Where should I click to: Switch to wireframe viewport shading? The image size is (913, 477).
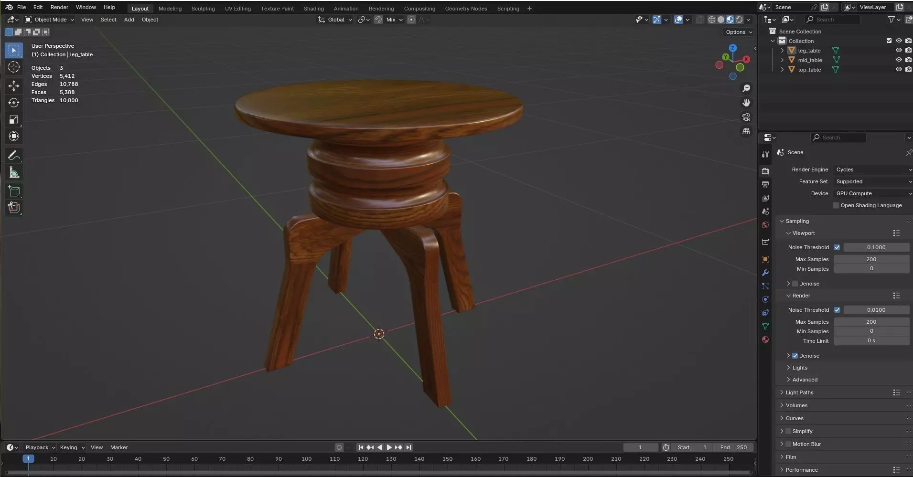[712, 20]
